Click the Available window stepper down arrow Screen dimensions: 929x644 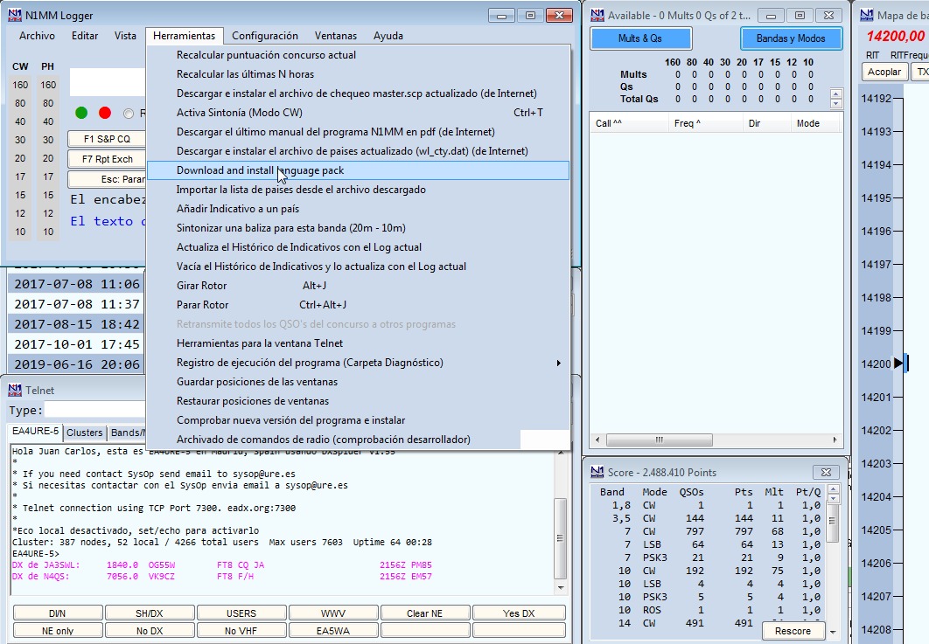click(x=836, y=103)
